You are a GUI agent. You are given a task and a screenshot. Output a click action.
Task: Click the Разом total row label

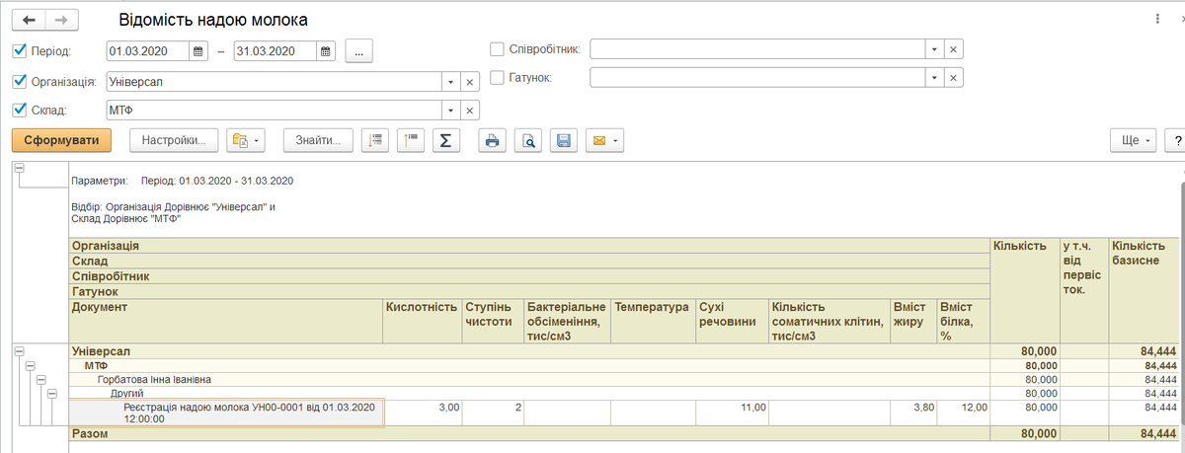[x=90, y=433]
